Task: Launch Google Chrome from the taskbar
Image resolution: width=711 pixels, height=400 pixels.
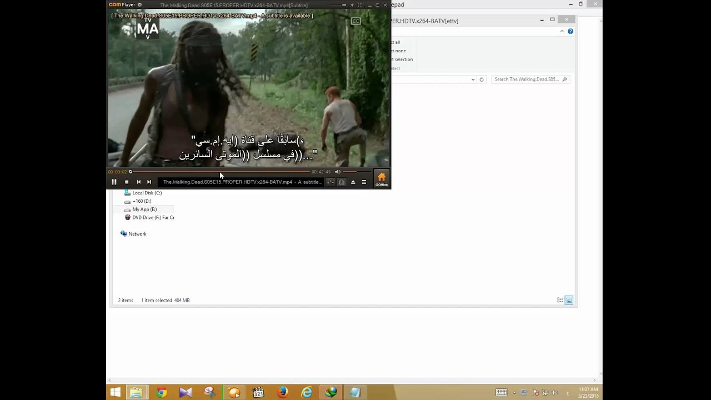Action: (161, 393)
